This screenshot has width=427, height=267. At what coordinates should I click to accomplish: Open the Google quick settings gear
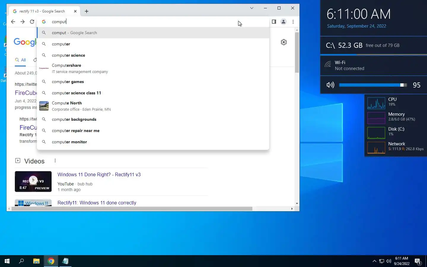click(x=284, y=42)
